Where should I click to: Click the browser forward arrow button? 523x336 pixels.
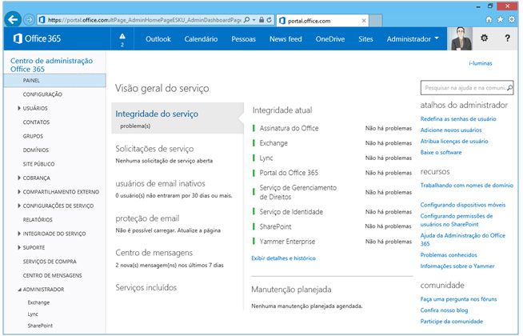click(x=29, y=20)
